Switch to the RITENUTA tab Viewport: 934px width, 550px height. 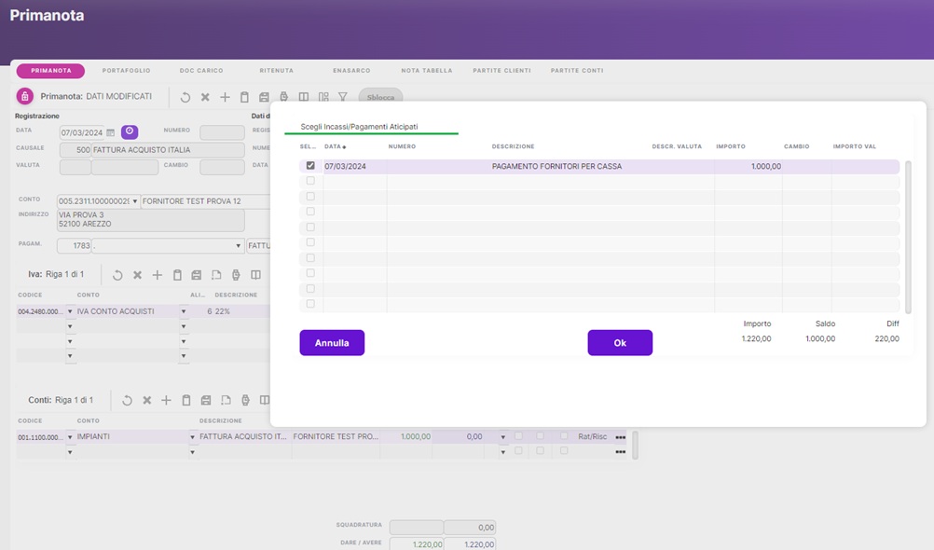[x=277, y=71]
